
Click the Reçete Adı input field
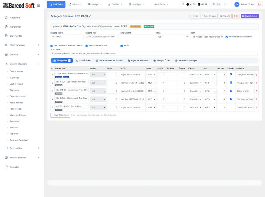[x=102, y=37]
